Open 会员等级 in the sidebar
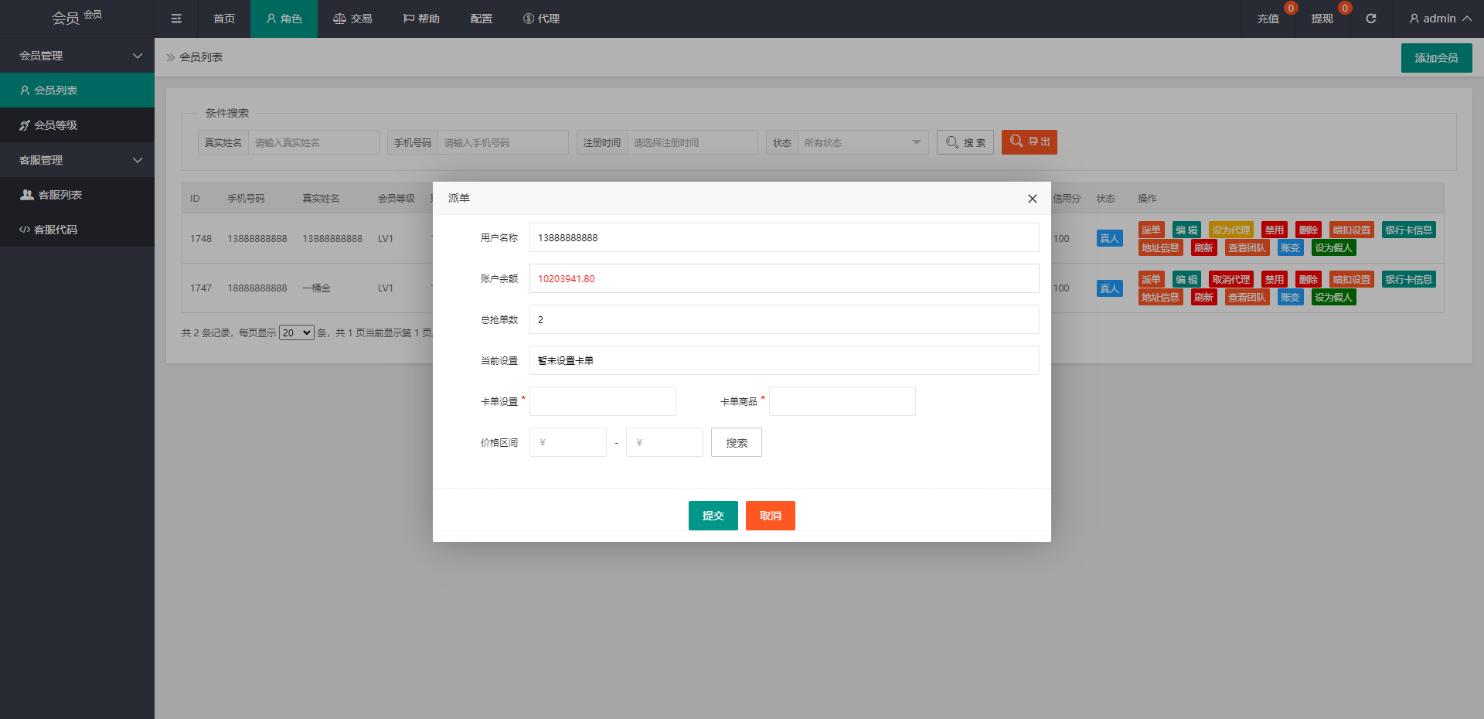The width and height of the screenshot is (1484, 719). (55, 125)
